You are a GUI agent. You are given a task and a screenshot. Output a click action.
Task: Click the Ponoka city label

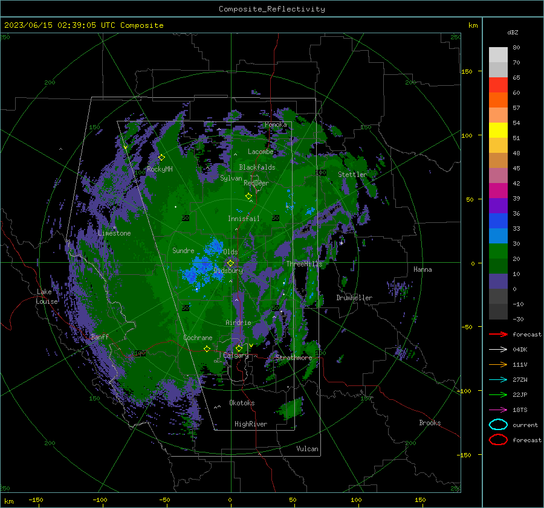[276, 124]
